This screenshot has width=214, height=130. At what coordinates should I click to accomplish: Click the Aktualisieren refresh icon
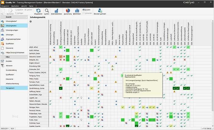click(x=38, y=11)
